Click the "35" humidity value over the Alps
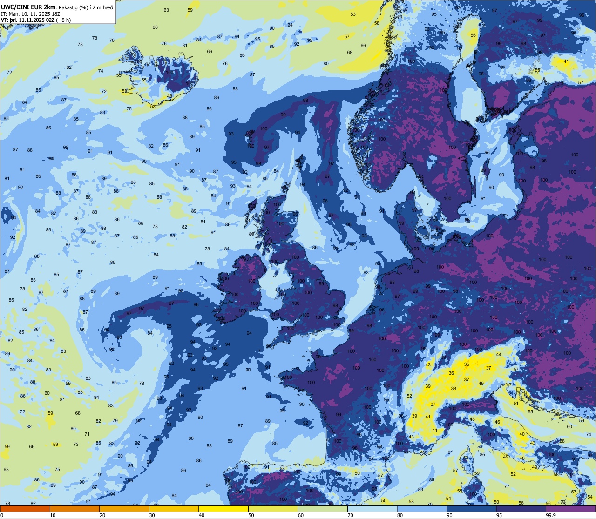Viewport: 596px width, 519px height. pyautogui.click(x=467, y=364)
